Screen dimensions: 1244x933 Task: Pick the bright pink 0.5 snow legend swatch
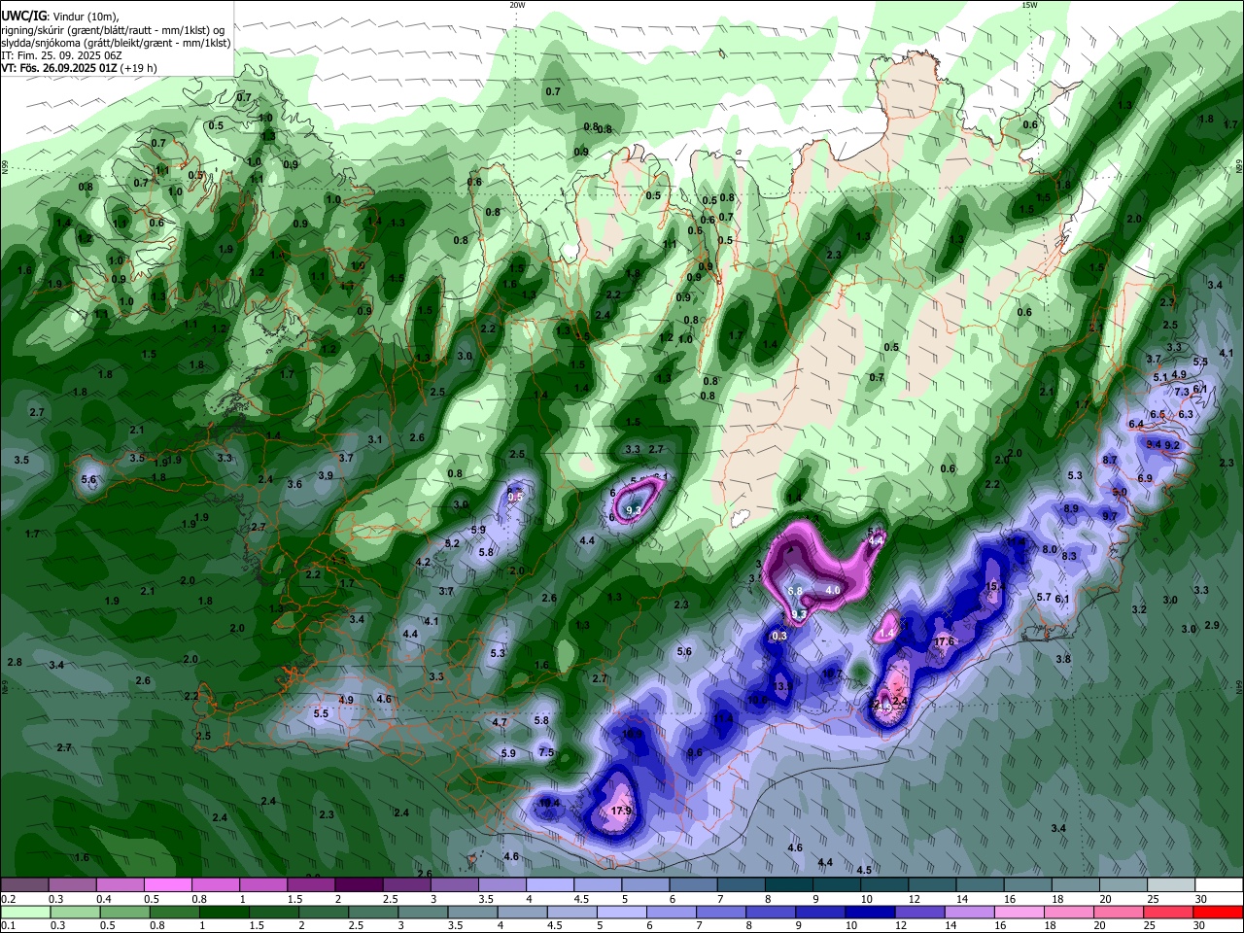167,885
